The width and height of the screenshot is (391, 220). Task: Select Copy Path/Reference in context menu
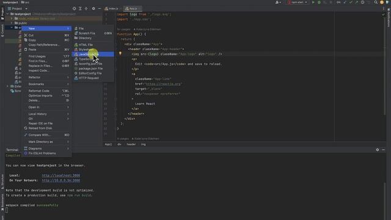click(x=46, y=45)
